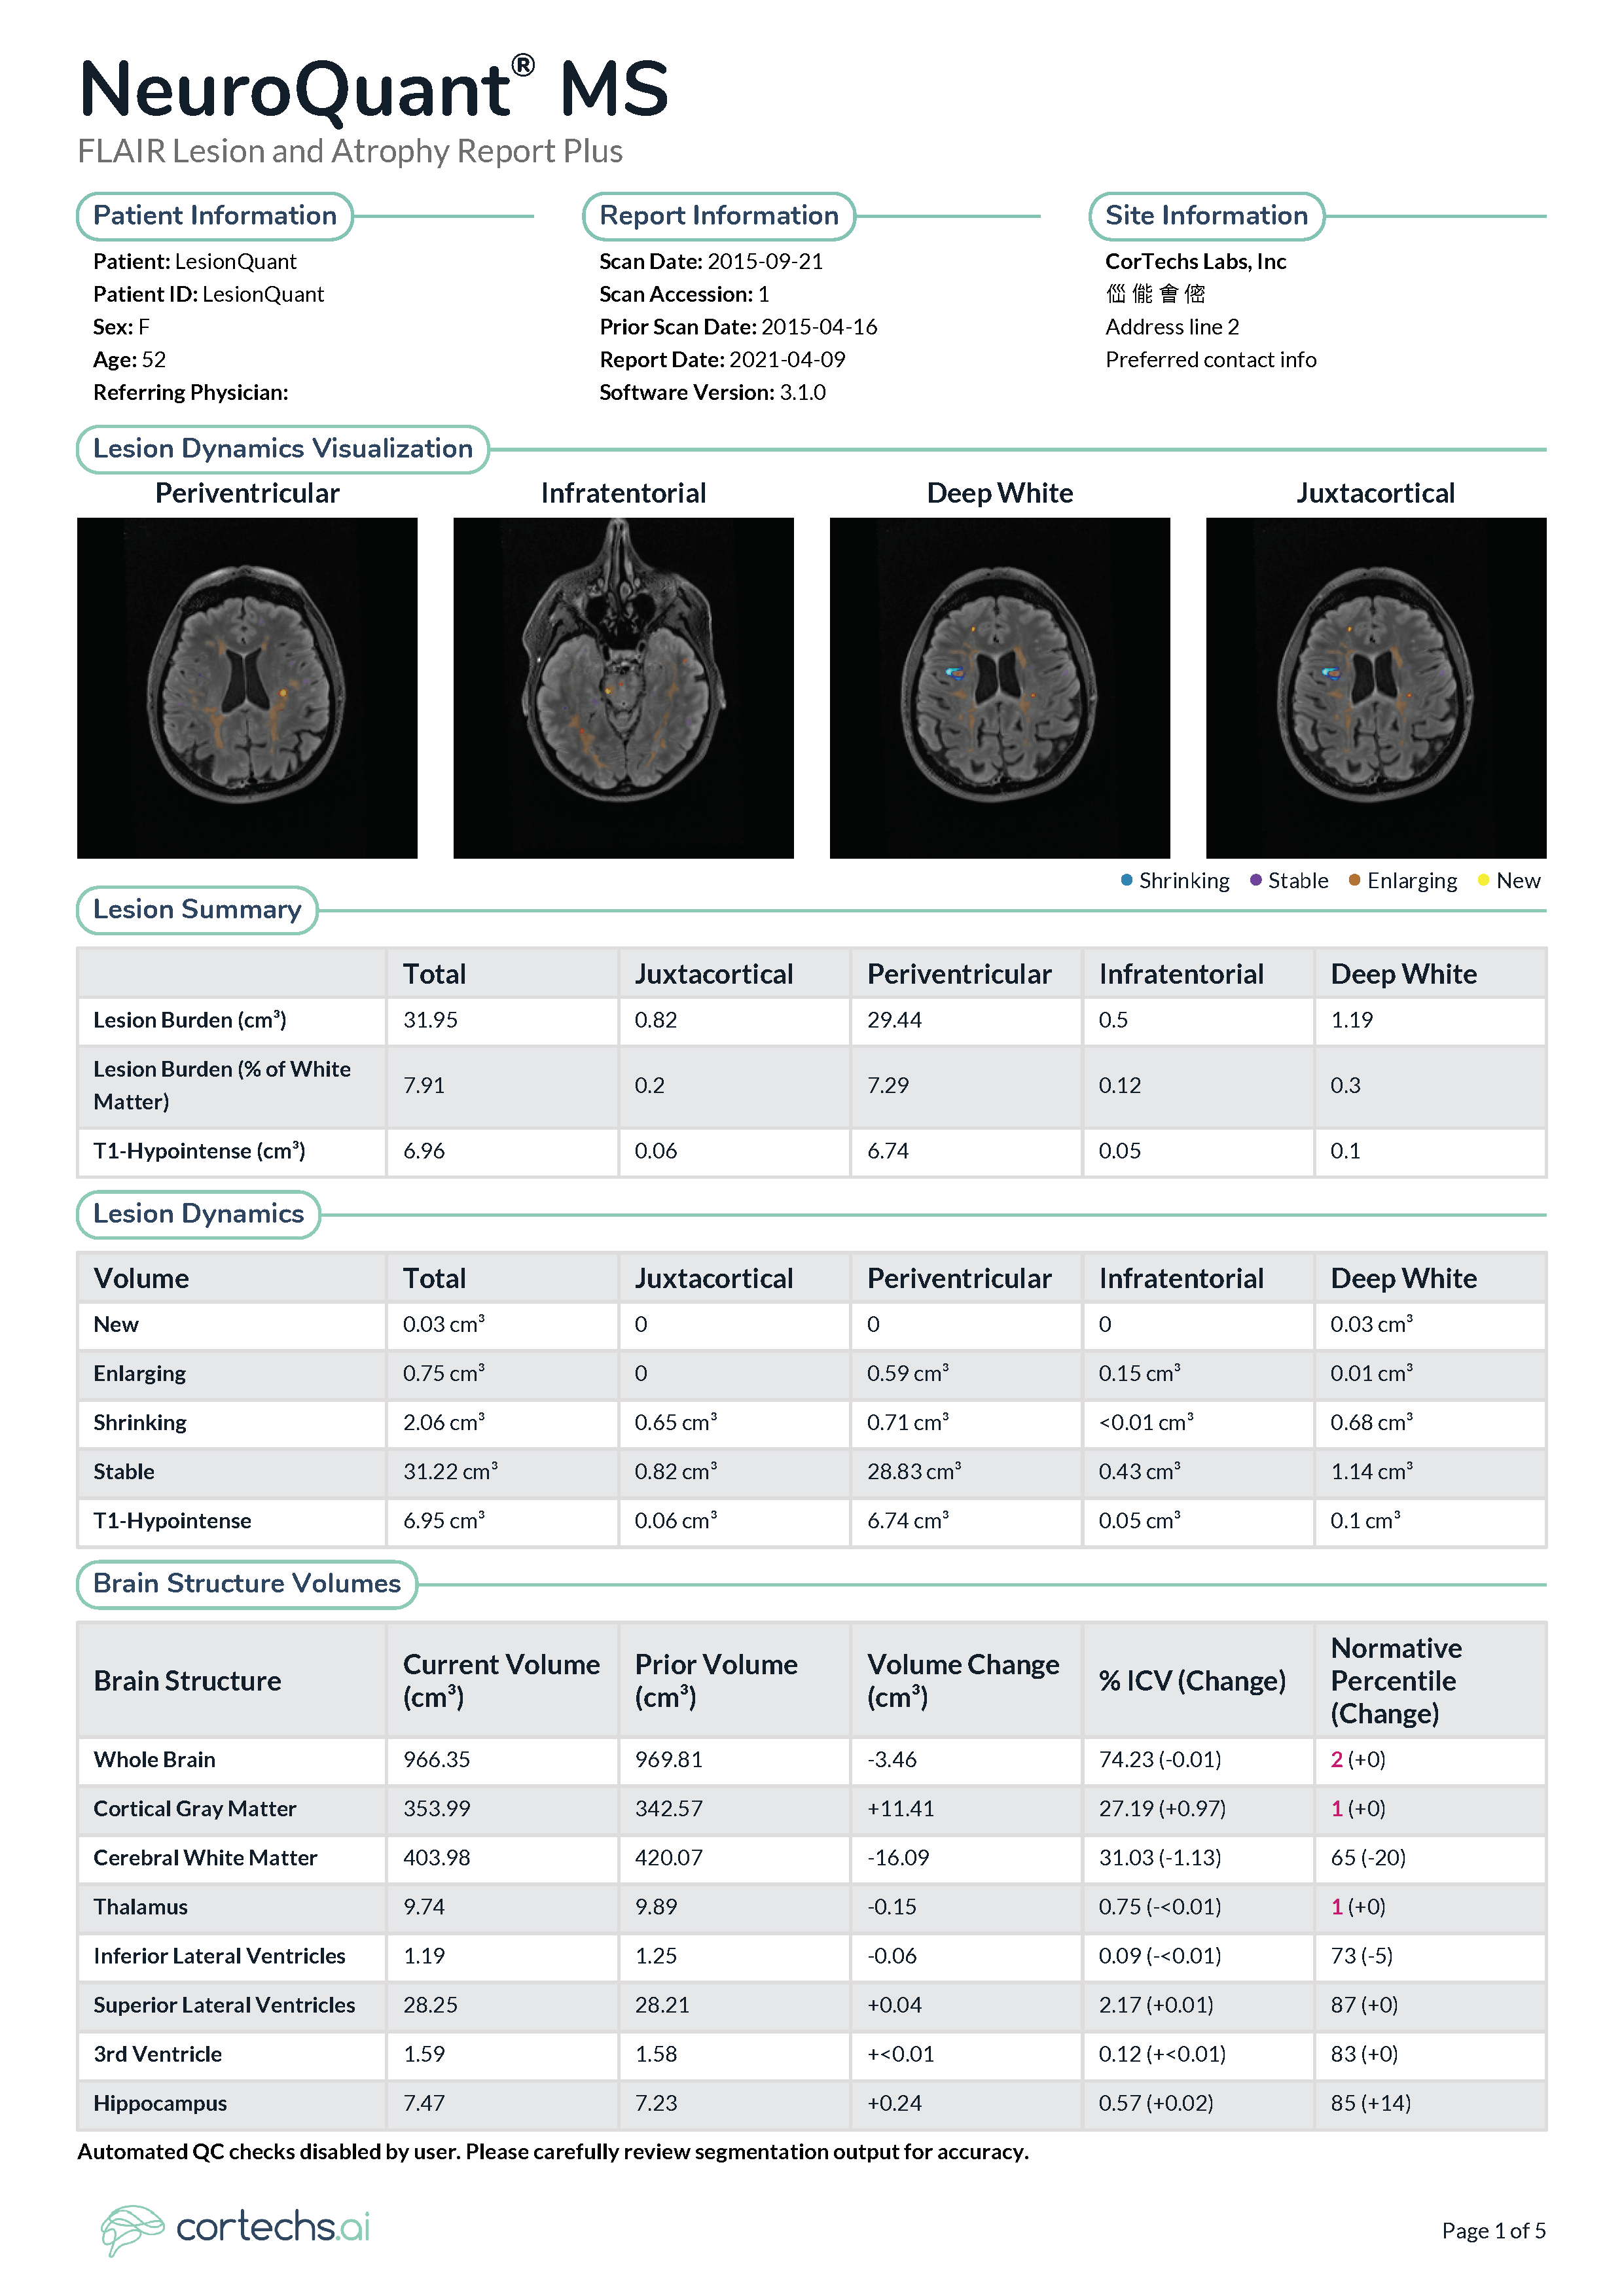Click Enlarging total 0.75 cm³ cell
This screenshot has width=1624, height=2296.
[x=443, y=1373]
